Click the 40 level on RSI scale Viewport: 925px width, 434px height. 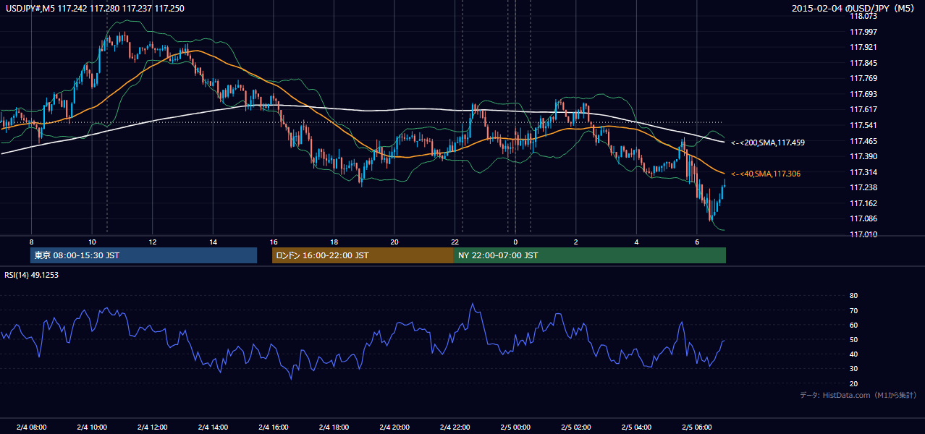[853, 354]
